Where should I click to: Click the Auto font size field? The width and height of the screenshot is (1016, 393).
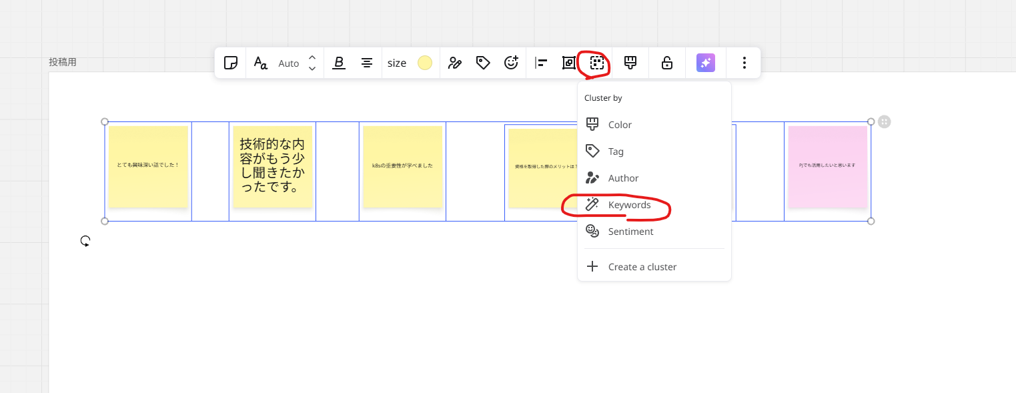[289, 63]
